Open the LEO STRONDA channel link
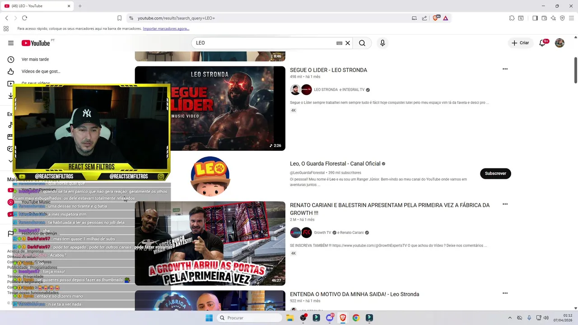Image resolution: width=578 pixels, height=325 pixels. [x=326, y=90]
